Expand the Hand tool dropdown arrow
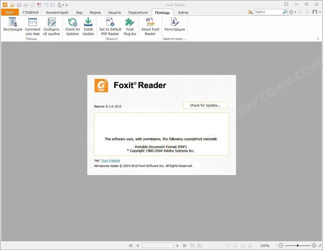 (x=62, y=5)
